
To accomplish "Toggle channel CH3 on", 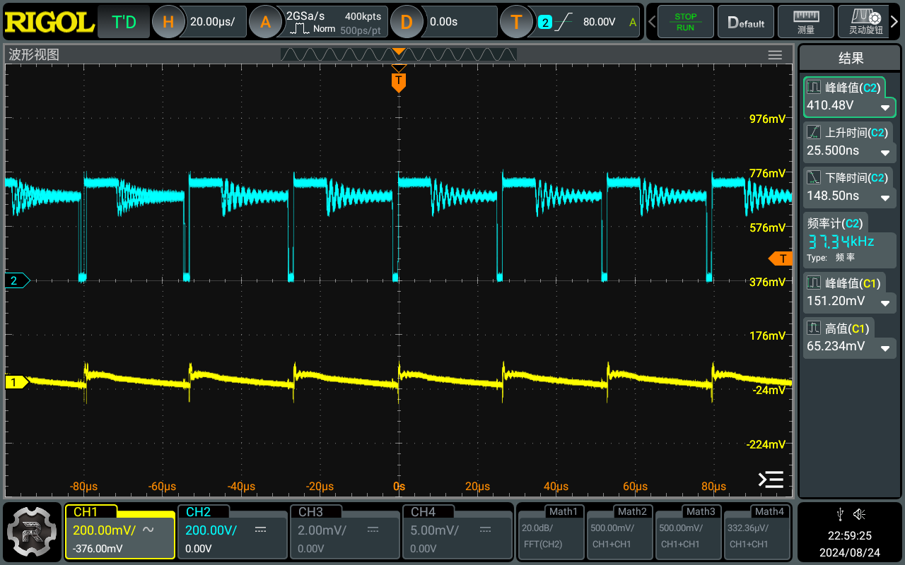I will 344,532.
